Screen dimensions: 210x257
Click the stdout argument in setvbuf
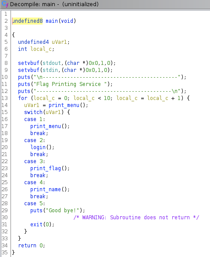52,63
